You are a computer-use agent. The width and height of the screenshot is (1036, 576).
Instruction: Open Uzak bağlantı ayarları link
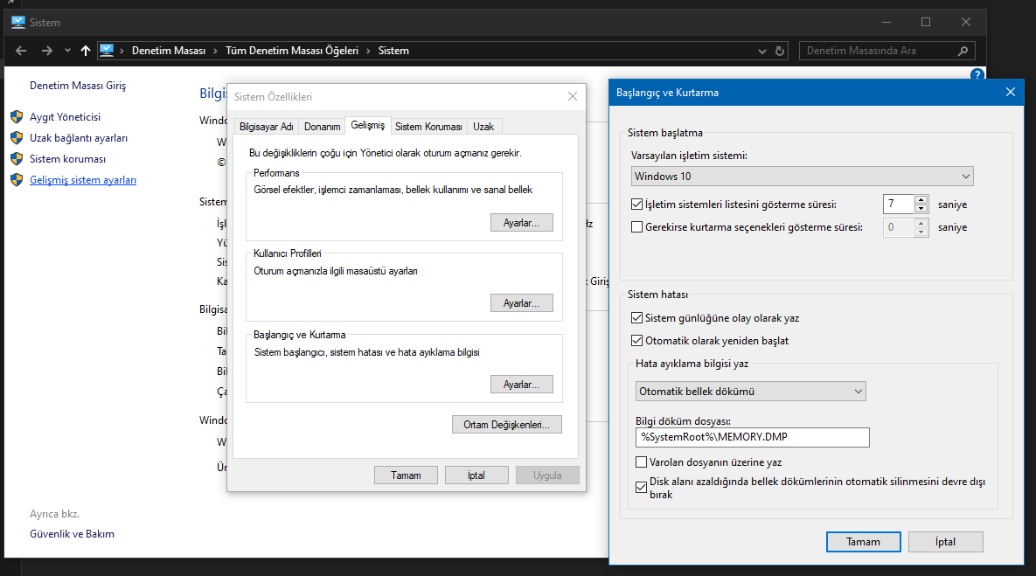pos(79,138)
